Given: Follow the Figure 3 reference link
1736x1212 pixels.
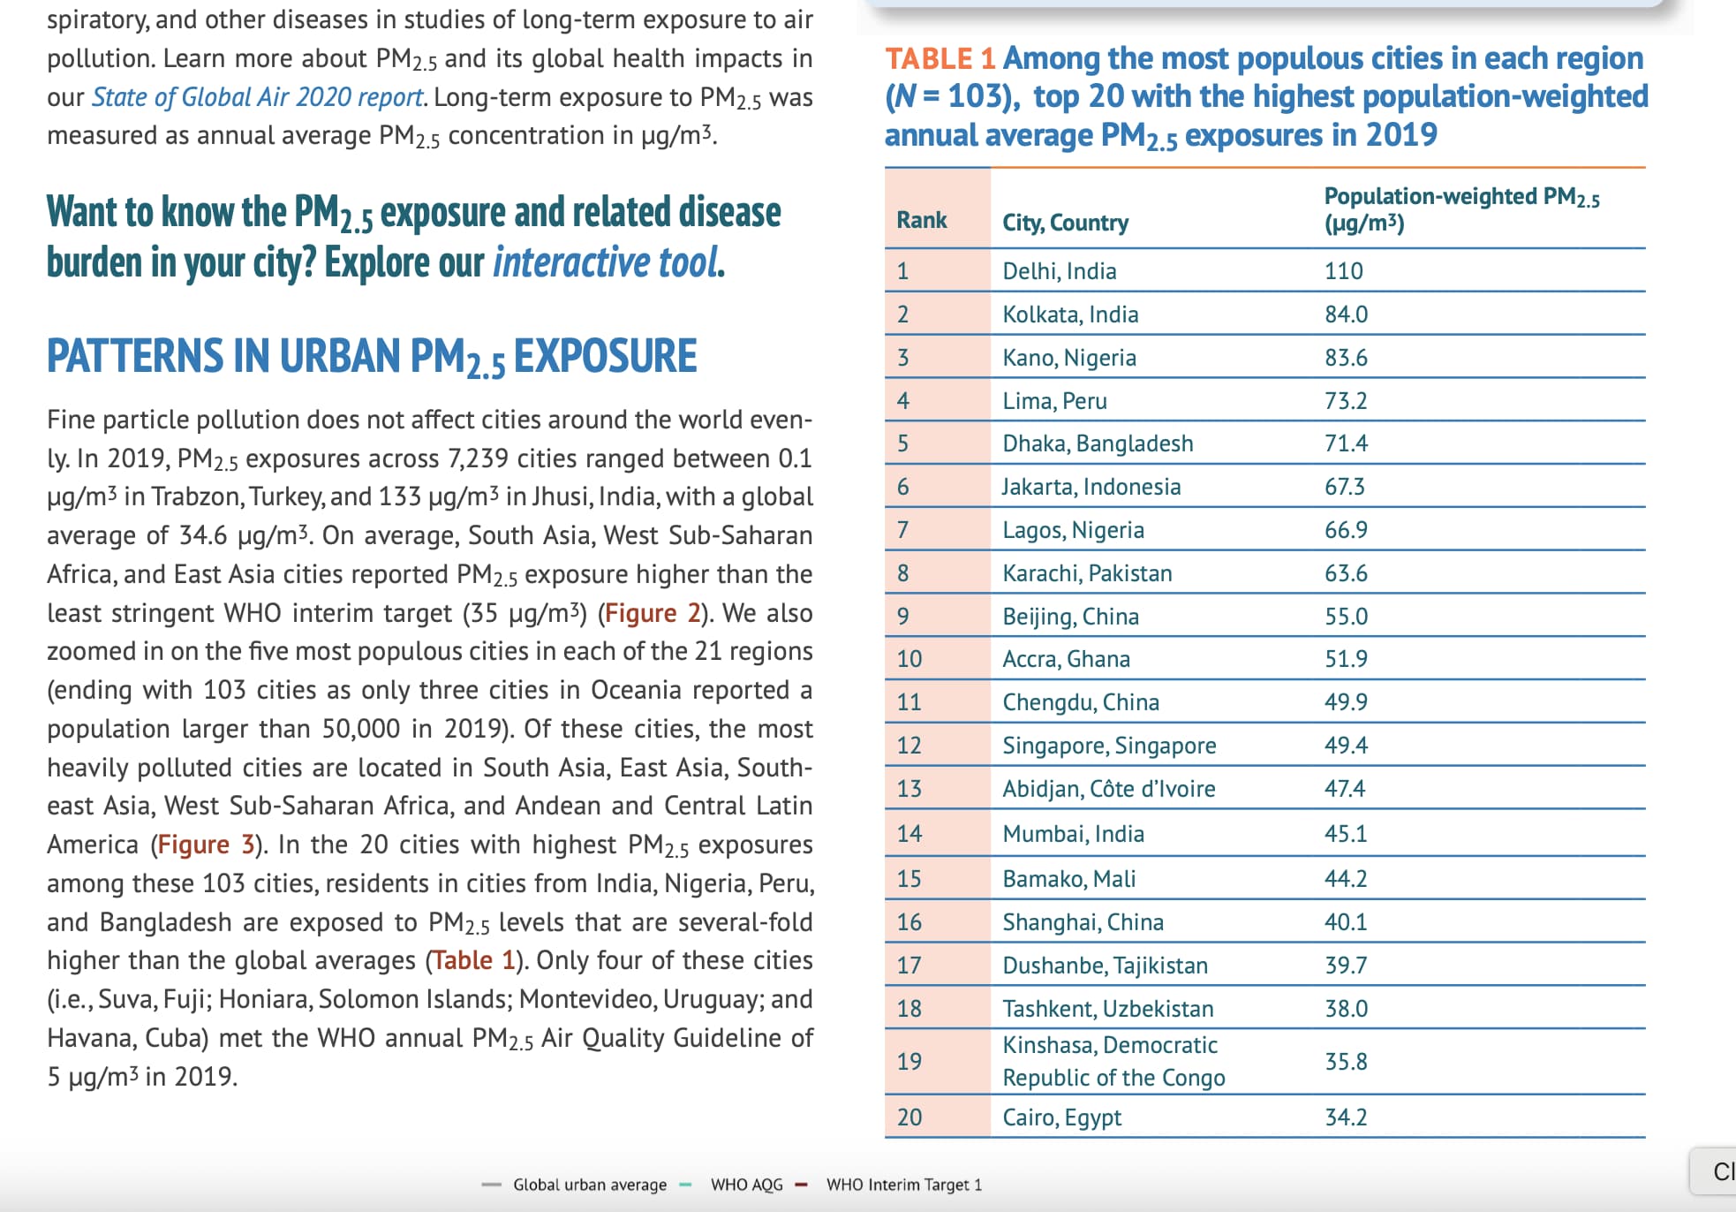Looking at the screenshot, I should (206, 845).
